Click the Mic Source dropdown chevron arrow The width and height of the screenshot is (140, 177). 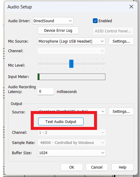pyautogui.click(x=102, y=41)
